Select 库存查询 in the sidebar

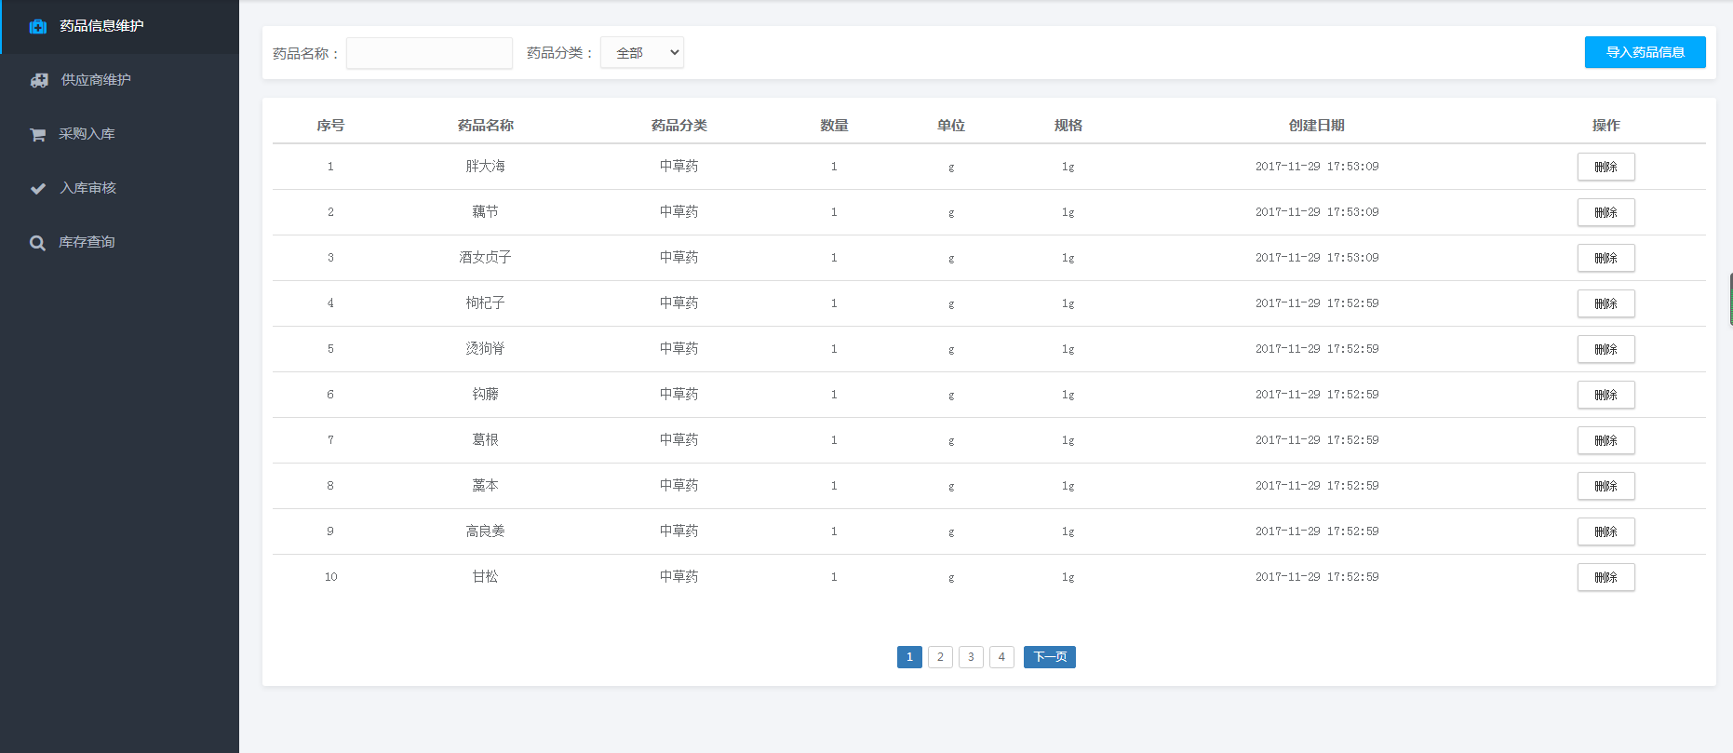coord(87,242)
